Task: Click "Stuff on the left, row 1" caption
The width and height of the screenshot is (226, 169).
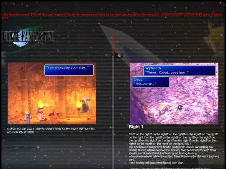Action: (51, 131)
